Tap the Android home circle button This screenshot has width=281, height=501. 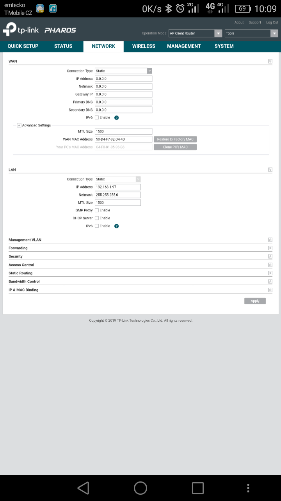tap(140, 488)
